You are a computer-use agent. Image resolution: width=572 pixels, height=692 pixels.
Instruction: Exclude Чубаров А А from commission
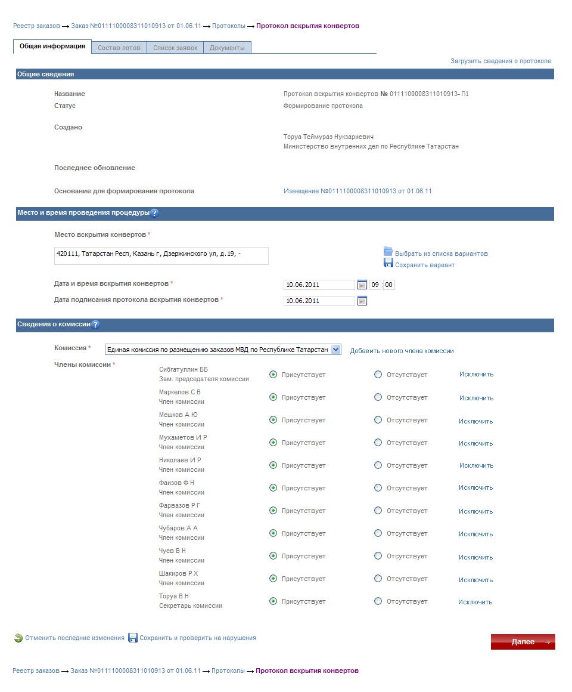[476, 534]
